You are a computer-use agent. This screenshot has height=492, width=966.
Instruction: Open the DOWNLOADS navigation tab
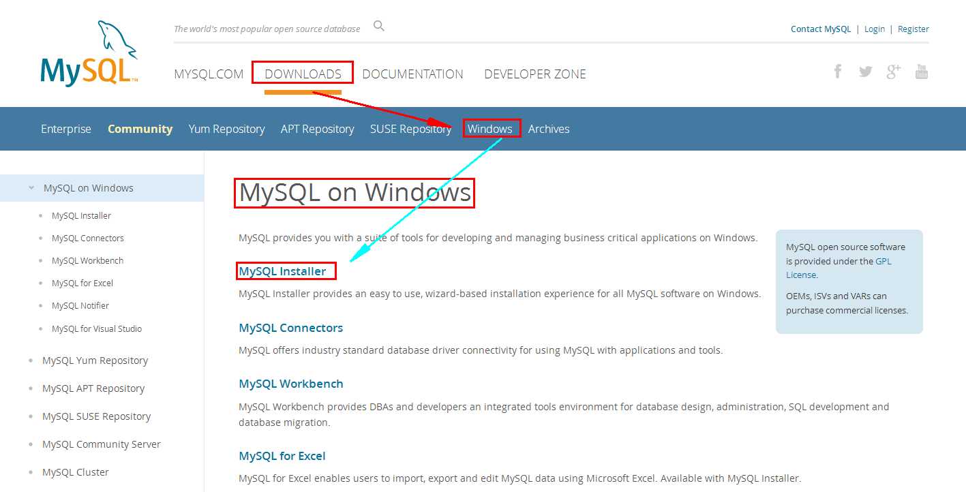(303, 74)
